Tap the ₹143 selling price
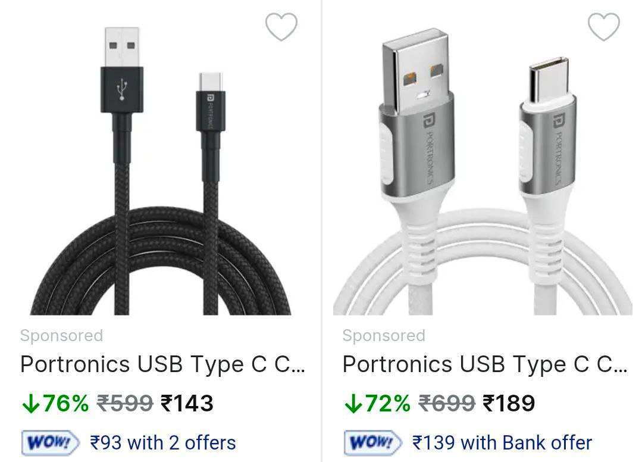This screenshot has height=462, width=642. pyautogui.click(x=187, y=404)
